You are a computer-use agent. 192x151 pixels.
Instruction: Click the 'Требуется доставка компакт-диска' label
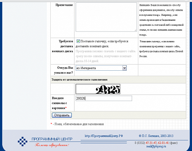(x=63, y=46)
